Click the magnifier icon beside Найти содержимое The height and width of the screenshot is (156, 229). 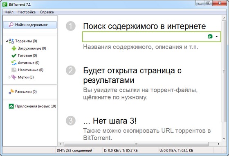pos(11,25)
